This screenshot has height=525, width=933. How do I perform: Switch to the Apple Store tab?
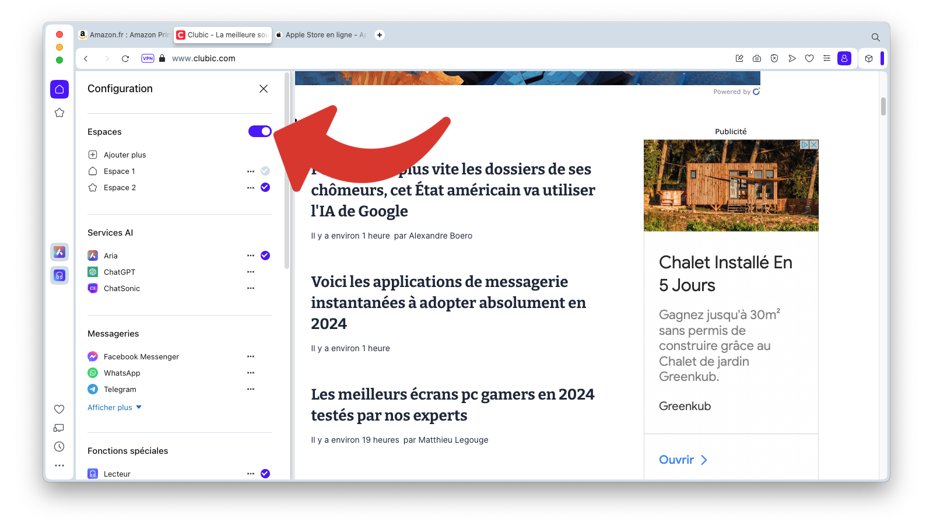click(x=321, y=35)
